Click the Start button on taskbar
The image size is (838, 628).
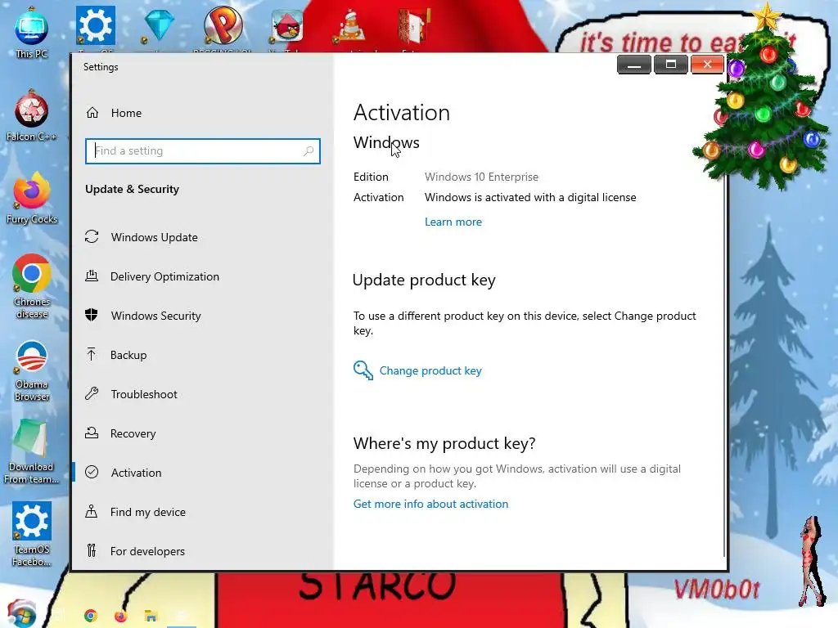click(x=21, y=614)
